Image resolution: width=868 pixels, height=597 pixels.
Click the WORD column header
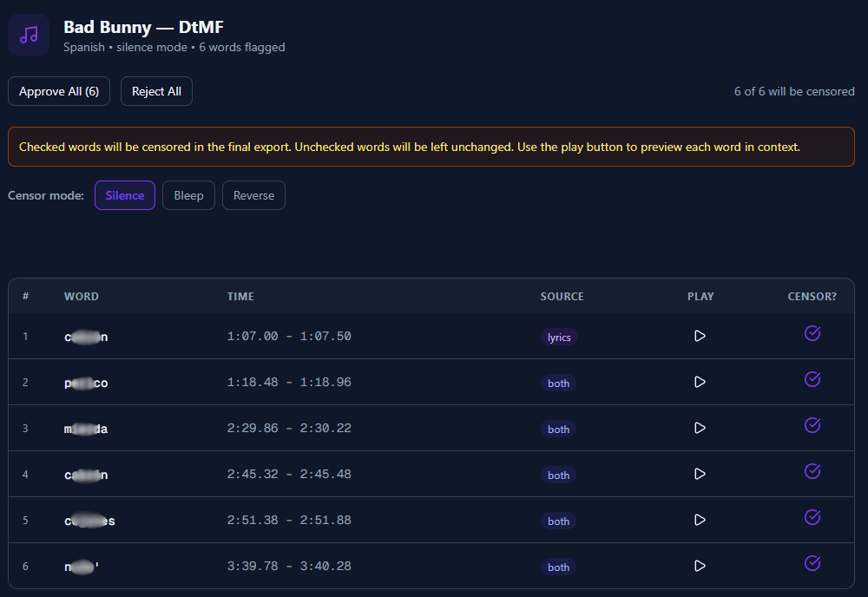pos(82,296)
